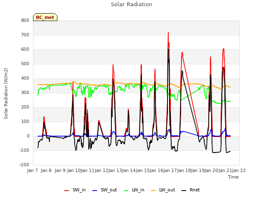Viewport: 264px width, 198px height.
Task: Click the small SW_in peak on Jan 8
Action: coord(44,117)
